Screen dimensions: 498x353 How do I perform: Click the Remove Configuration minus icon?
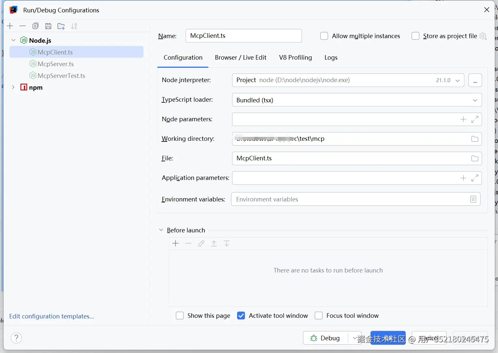point(23,26)
